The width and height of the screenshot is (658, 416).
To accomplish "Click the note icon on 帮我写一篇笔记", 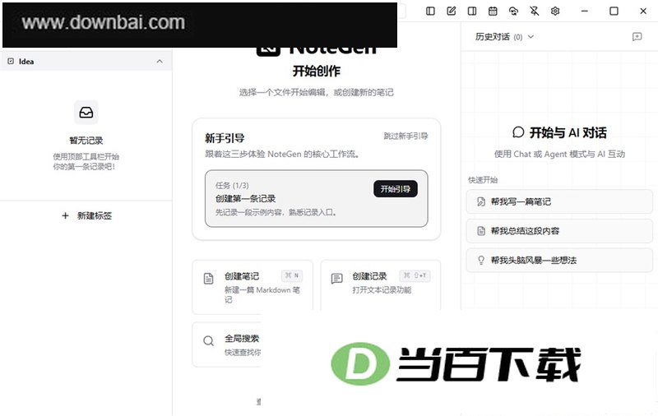I will (x=481, y=201).
